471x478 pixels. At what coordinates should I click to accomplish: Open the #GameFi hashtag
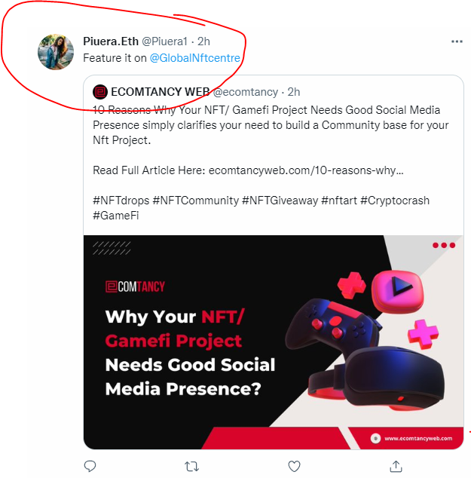[116, 216]
